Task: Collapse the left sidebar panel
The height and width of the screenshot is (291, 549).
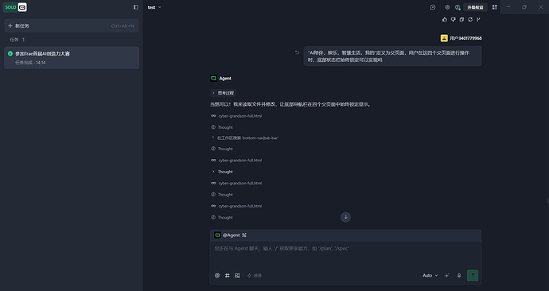Action: [136, 7]
